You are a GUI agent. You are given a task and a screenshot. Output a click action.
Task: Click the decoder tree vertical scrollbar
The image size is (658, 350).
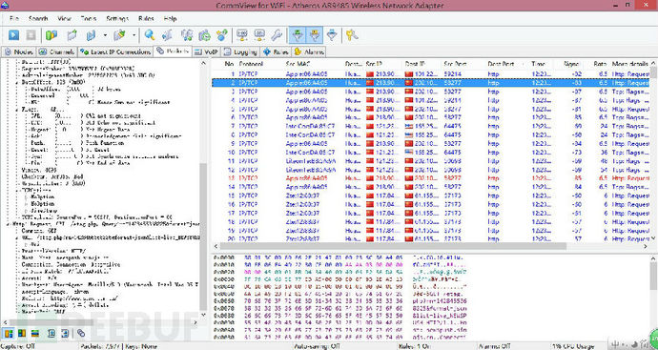(203, 236)
